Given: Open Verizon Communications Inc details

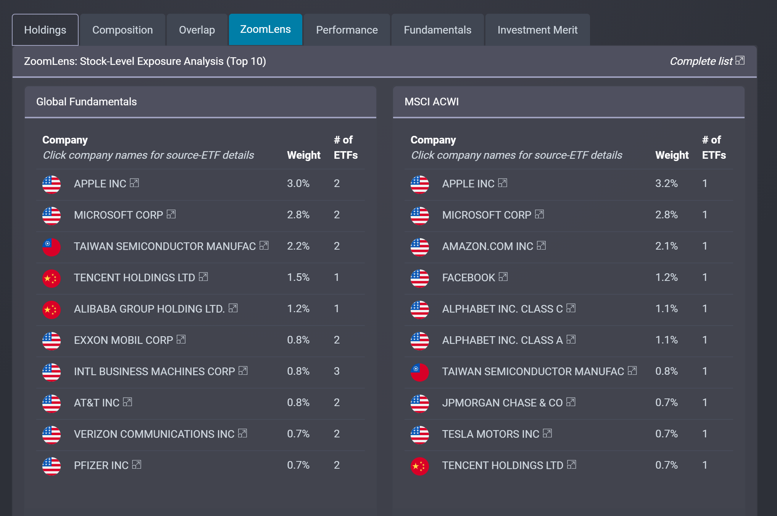Looking at the screenshot, I should pyautogui.click(x=154, y=434).
